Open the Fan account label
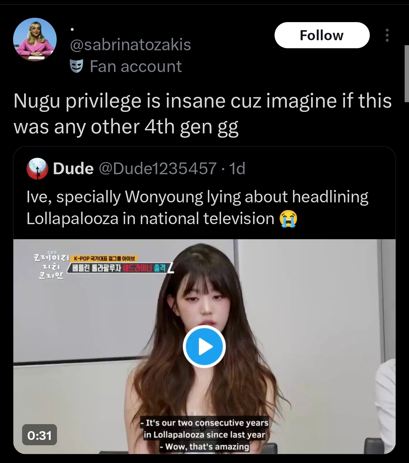Image resolution: width=409 pixels, height=463 pixels. pyautogui.click(x=136, y=66)
